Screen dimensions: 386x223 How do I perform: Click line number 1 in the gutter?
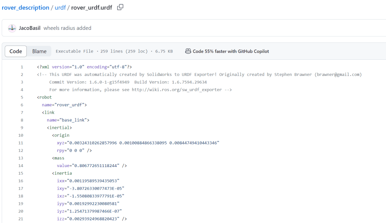point(22,67)
